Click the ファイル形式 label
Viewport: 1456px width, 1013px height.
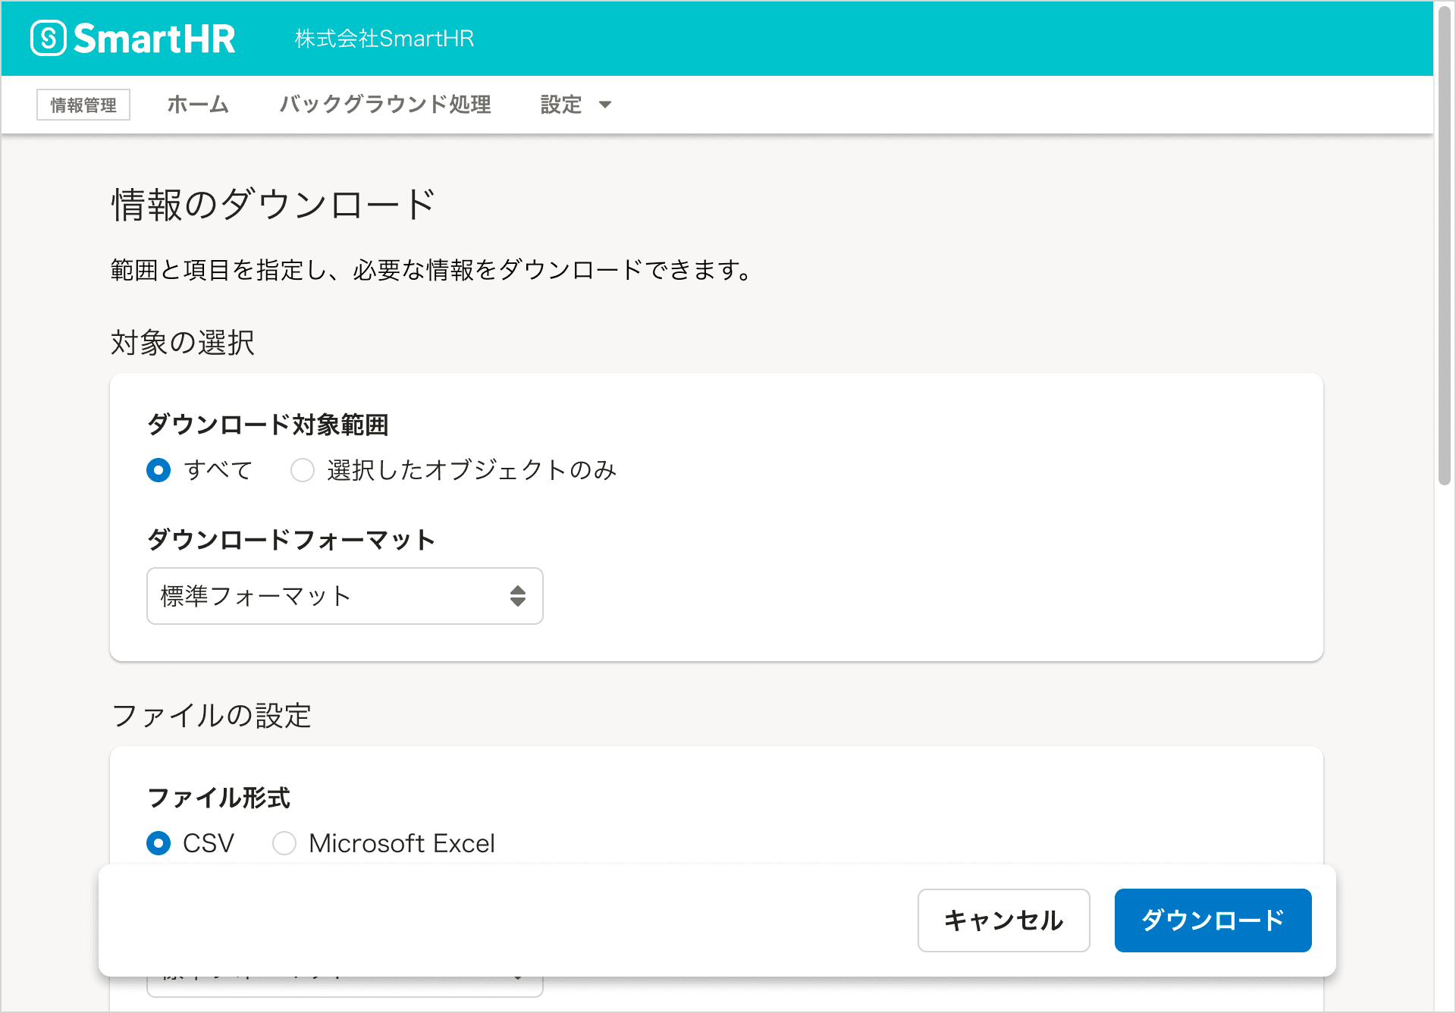click(x=217, y=797)
